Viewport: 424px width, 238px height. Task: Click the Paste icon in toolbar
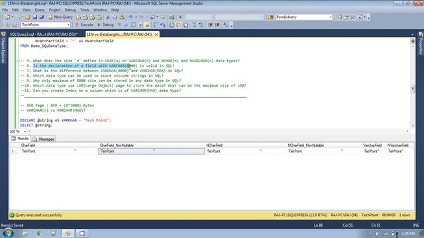click(122, 17)
